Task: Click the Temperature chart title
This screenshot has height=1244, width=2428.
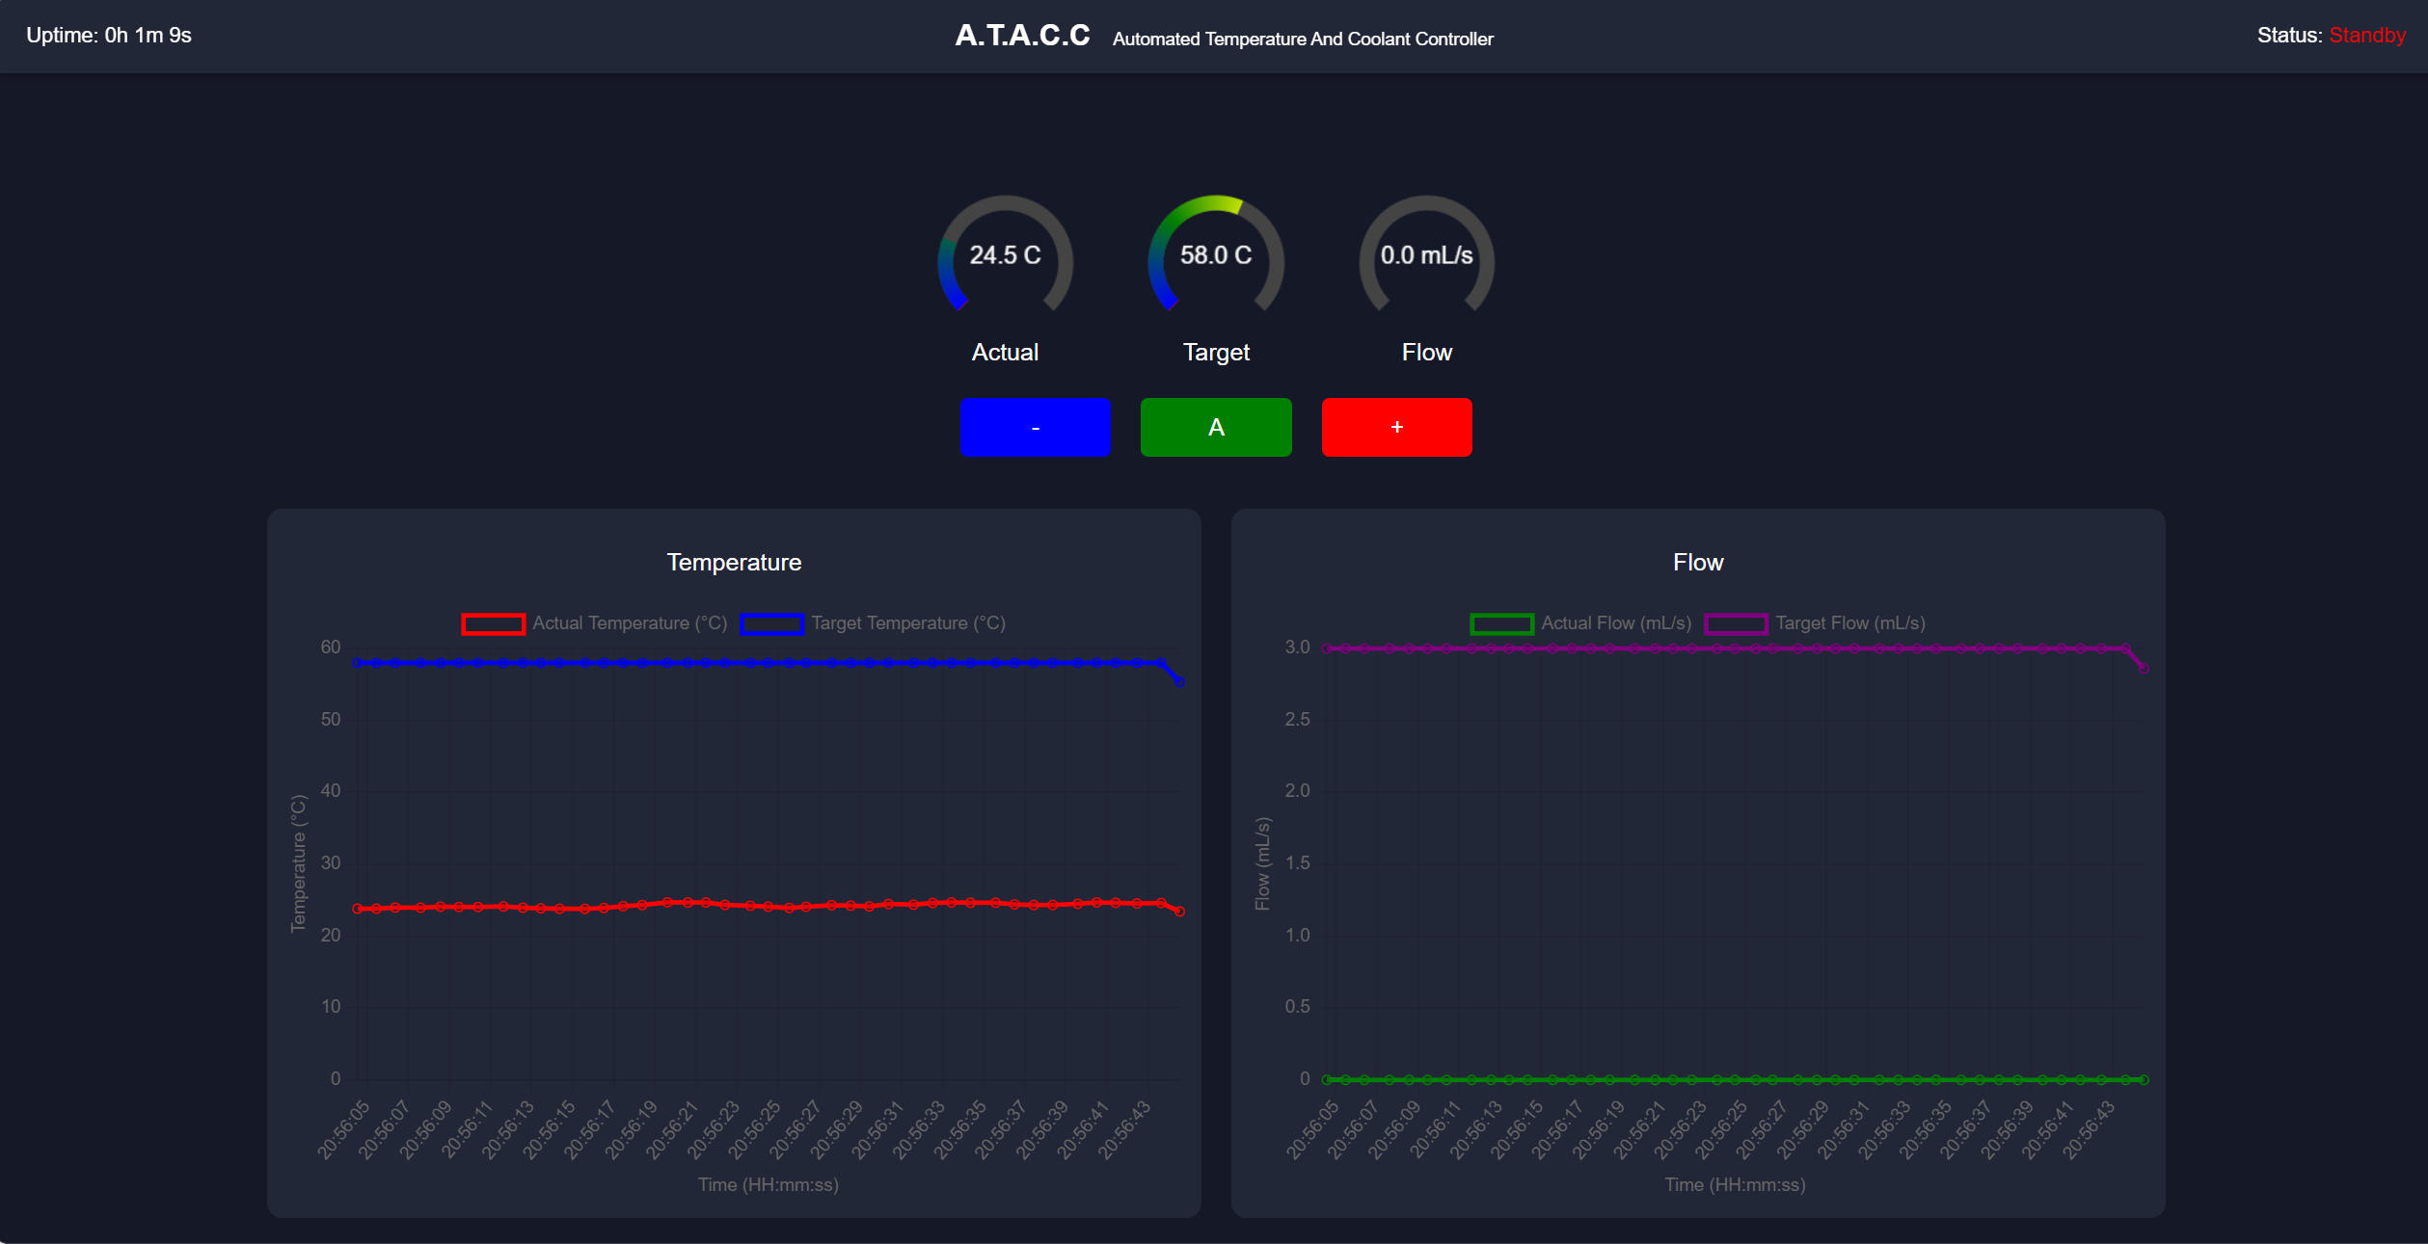Action: (734, 562)
